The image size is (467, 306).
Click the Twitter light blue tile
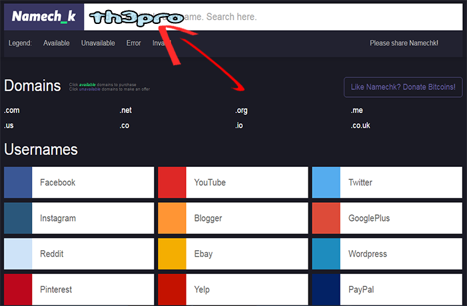[x=326, y=182]
